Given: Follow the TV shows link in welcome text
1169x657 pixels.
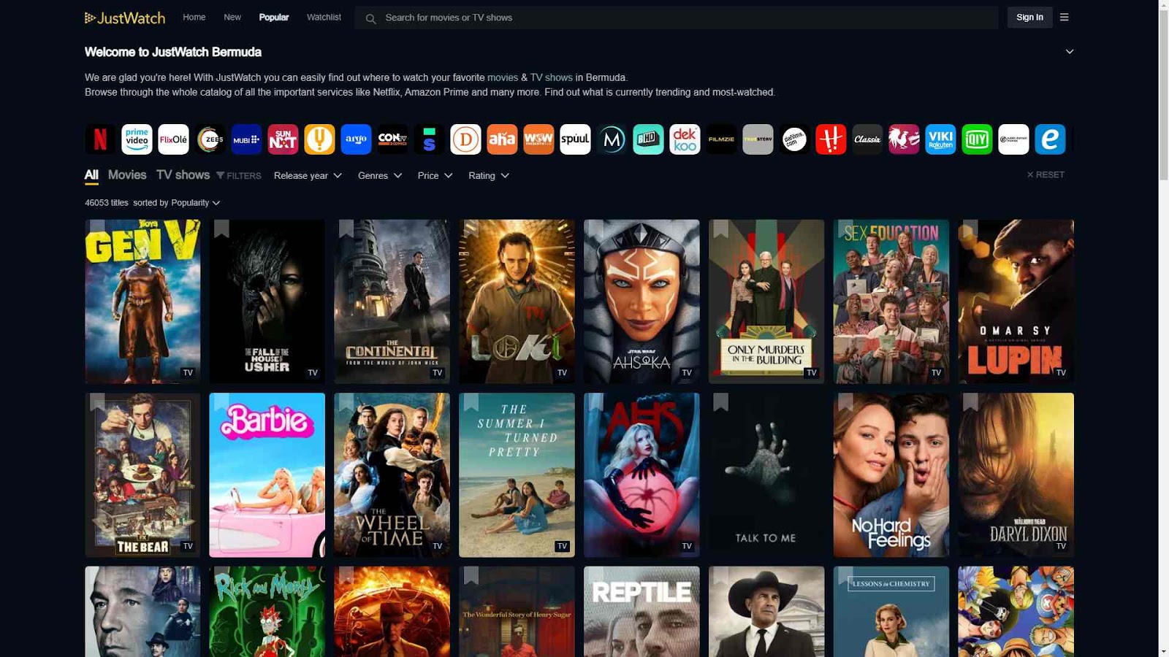Looking at the screenshot, I should pyautogui.click(x=552, y=77).
